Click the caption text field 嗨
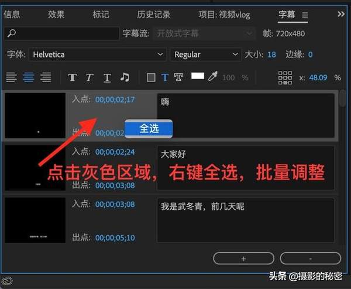Image resolution: width=351 pixels, height=289 pixels. (x=246, y=115)
